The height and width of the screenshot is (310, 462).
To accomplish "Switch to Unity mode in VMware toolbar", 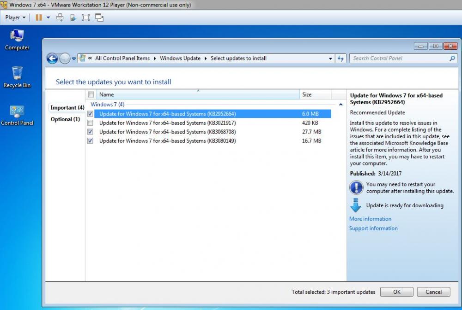I will click(99, 18).
